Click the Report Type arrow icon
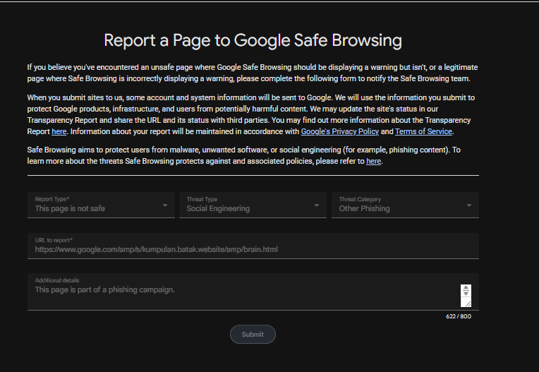 click(165, 205)
